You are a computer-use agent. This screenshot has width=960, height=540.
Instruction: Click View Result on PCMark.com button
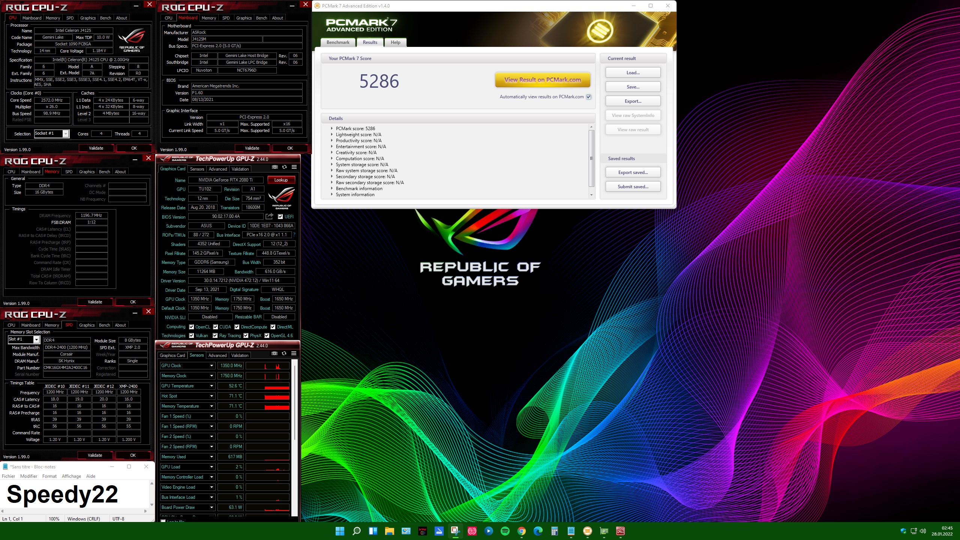pyautogui.click(x=543, y=79)
